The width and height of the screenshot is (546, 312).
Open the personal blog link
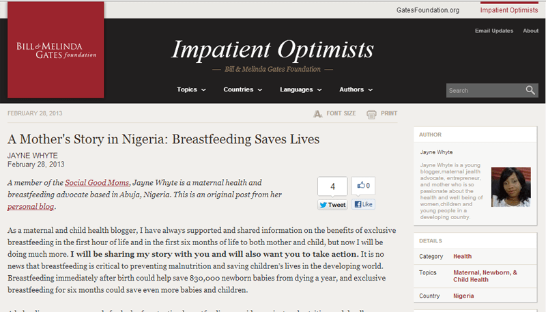tap(30, 206)
